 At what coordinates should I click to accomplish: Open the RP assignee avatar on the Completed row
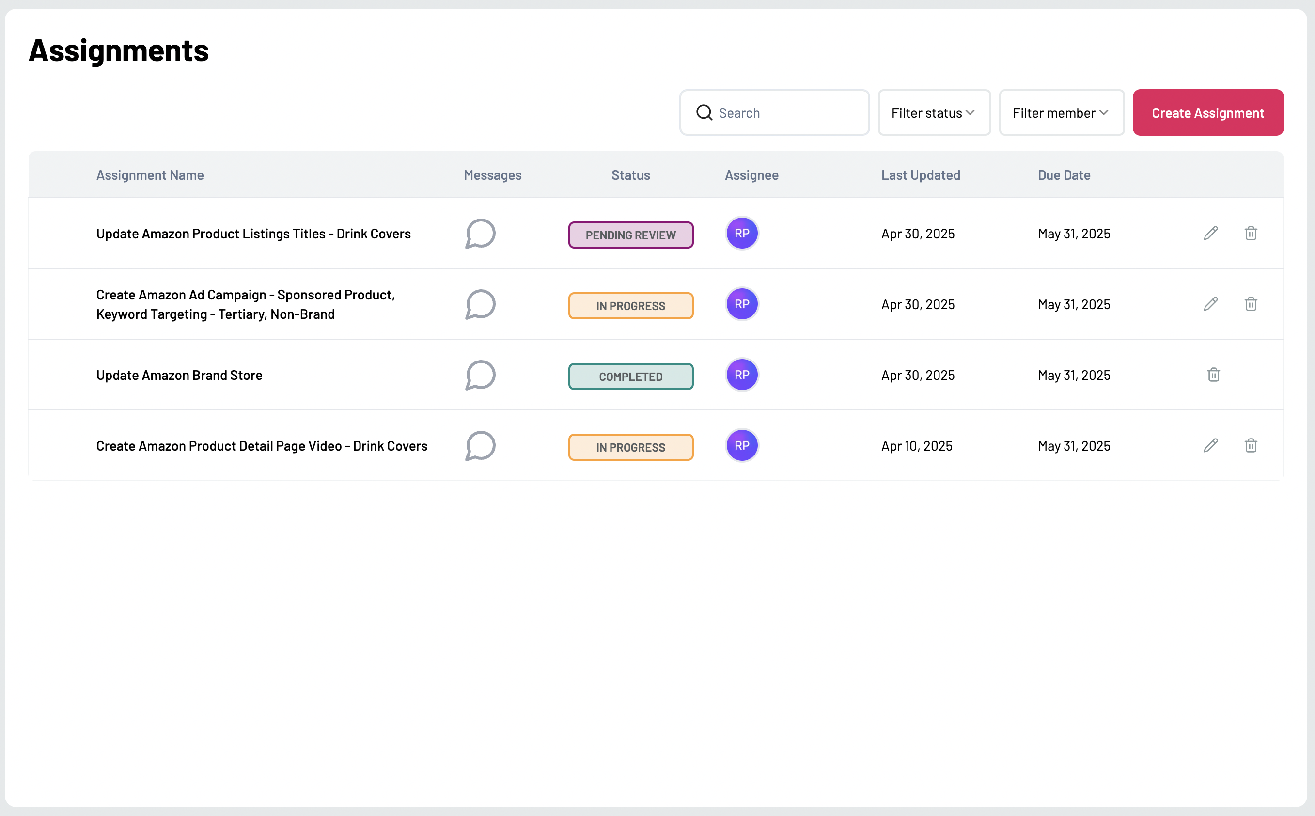tap(741, 374)
